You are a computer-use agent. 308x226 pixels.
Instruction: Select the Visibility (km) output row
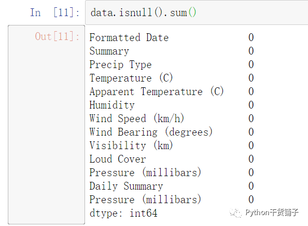172,145
